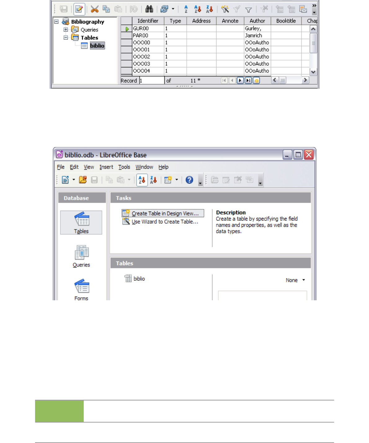369x443 pixels.
Task: Open the Window menu in Base window
Action: click(x=144, y=167)
